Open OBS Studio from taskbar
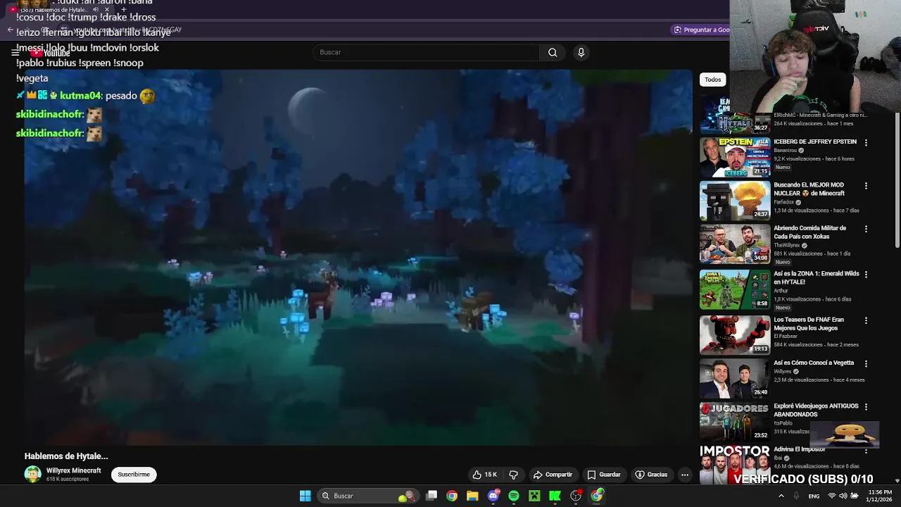The width and height of the screenshot is (901, 507). [576, 496]
